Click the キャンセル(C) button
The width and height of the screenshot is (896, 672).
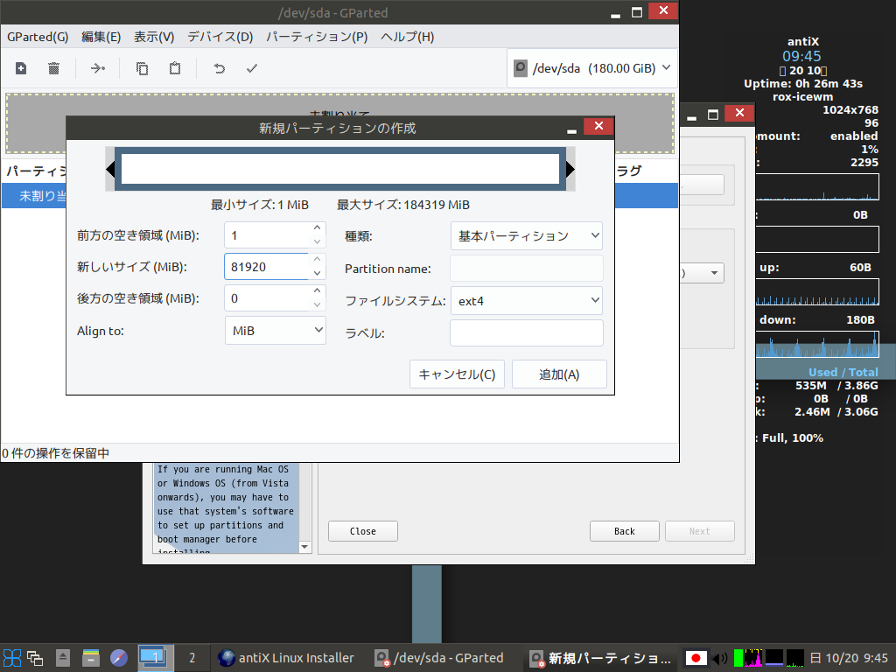click(457, 374)
